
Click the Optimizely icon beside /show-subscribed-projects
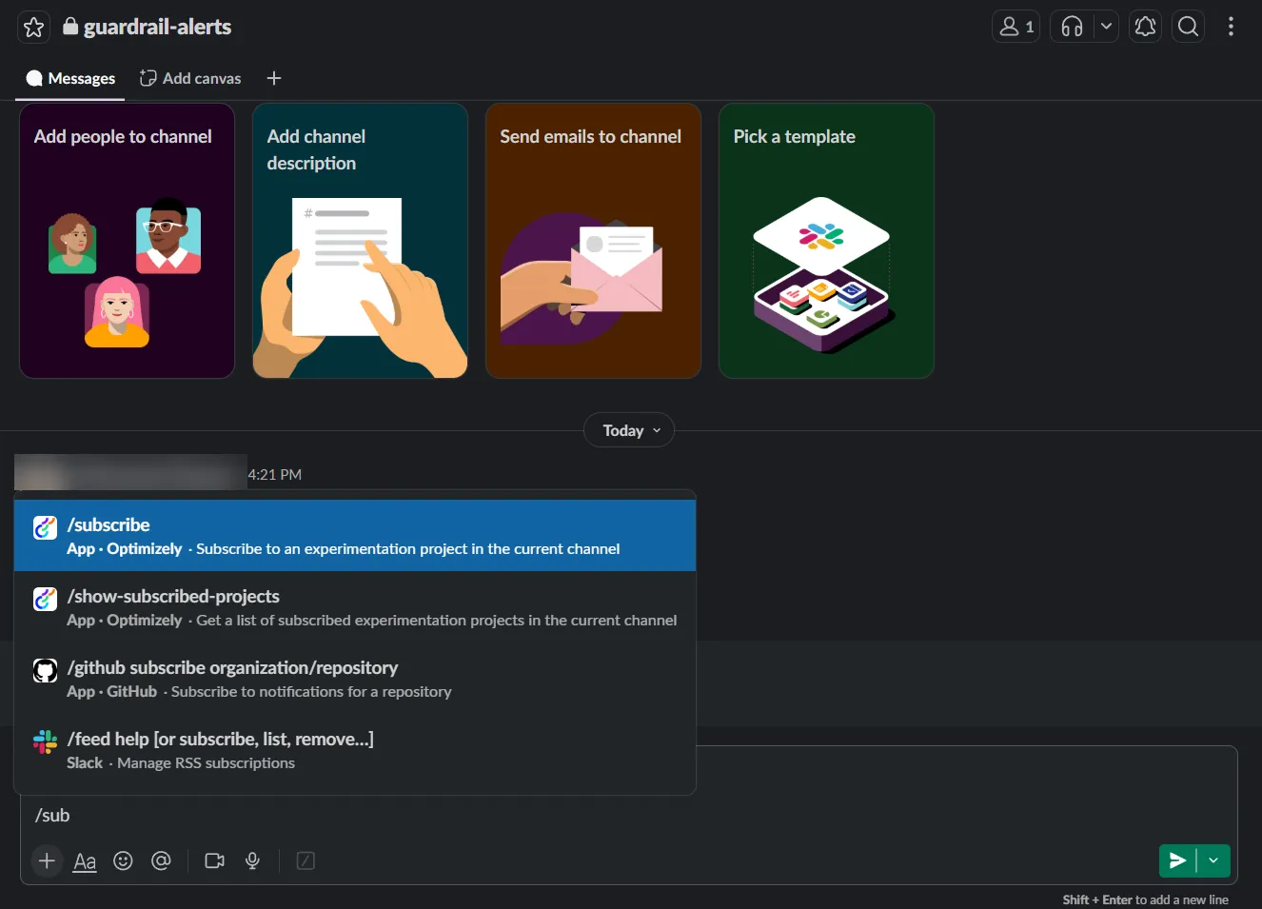point(45,599)
